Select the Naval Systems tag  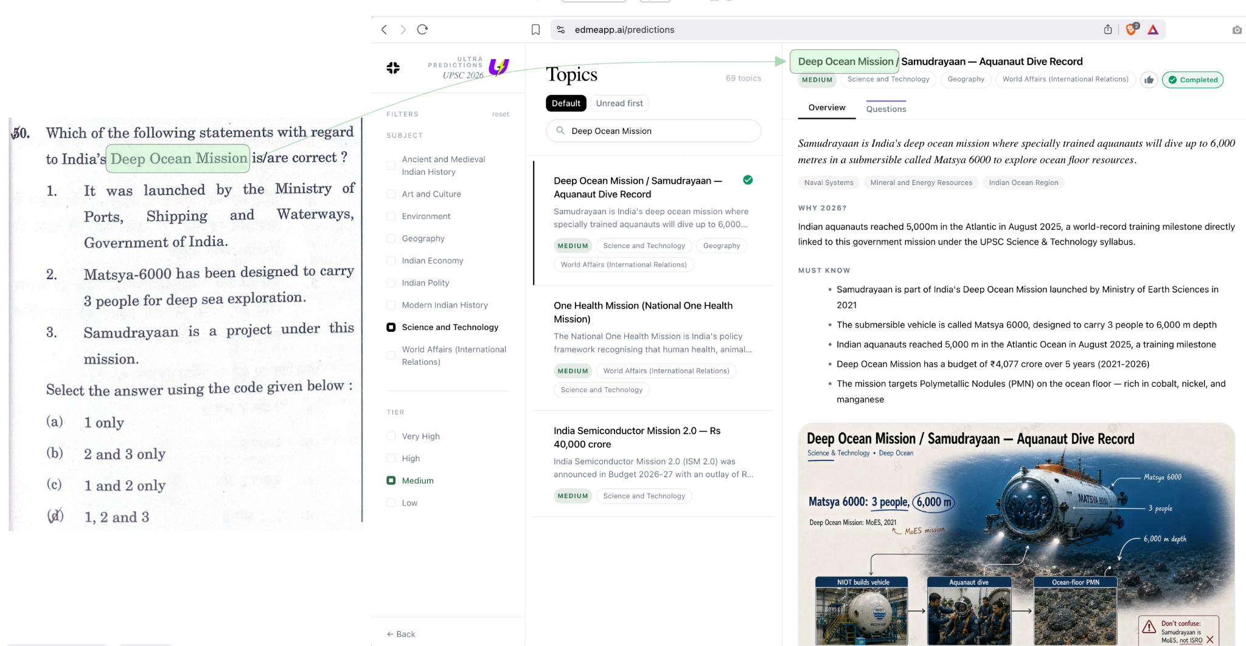pyautogui.click(x=829, y=183)
